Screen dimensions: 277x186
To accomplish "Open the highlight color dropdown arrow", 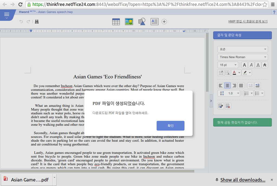I will pyautogui.click(x=250, y=73).
